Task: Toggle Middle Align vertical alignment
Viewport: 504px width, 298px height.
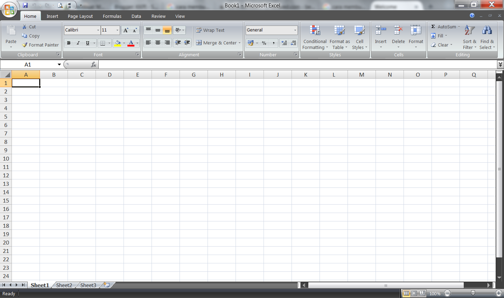Action: click(158, 30)
